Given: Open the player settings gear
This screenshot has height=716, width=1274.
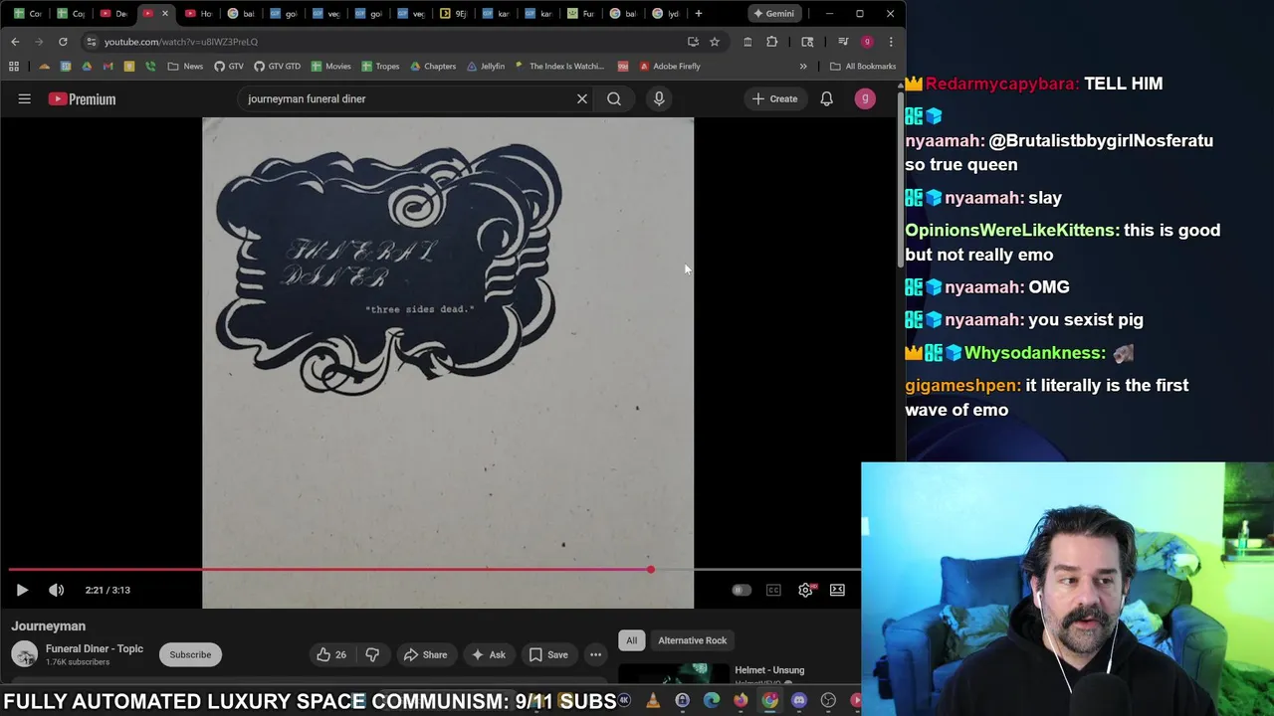Looking at the screenshot, I should [x=805, y=590].
